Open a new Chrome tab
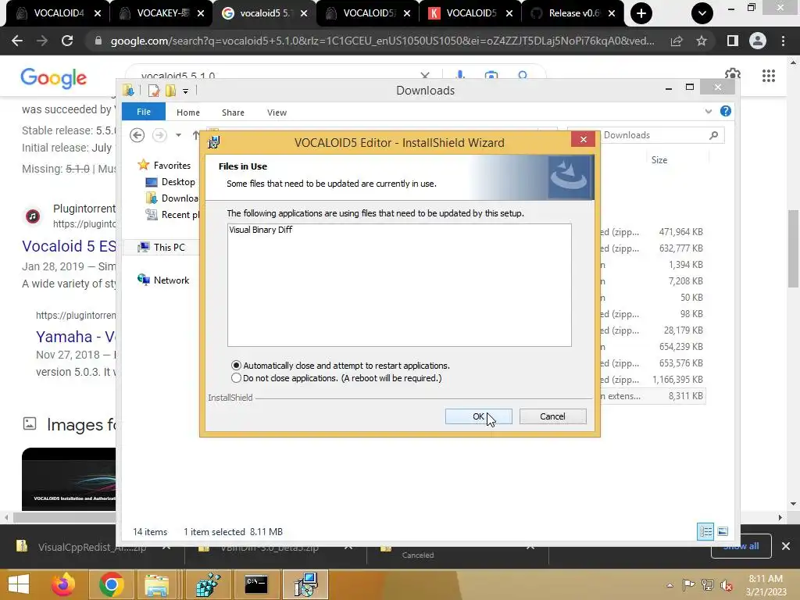Screen dimensions: 800x600 (x=641, y=13)
